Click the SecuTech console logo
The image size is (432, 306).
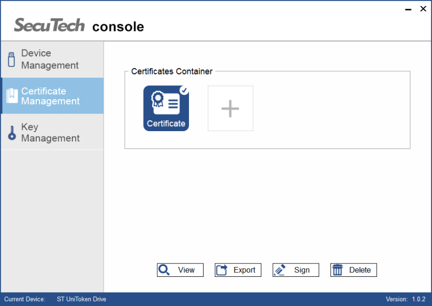click(79, 25)
